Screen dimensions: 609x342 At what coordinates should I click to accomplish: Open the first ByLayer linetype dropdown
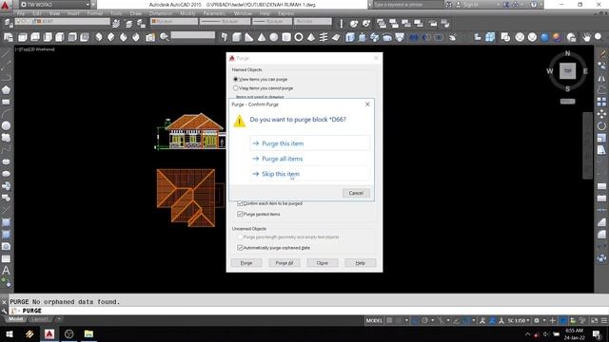(225, 21)
